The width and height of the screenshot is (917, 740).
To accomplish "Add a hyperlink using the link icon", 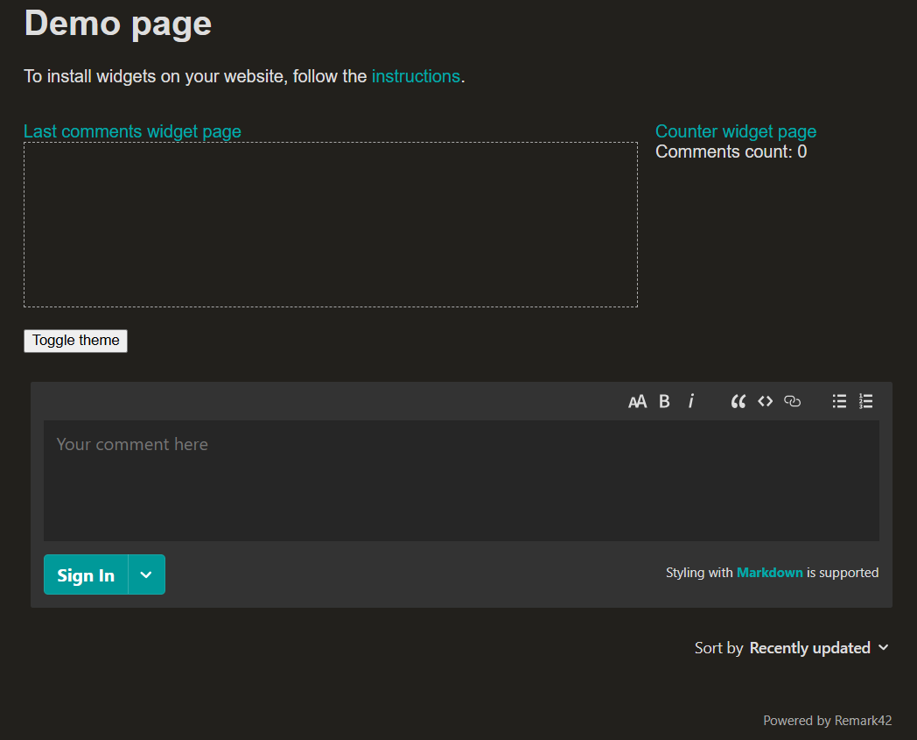I will 793,401.
